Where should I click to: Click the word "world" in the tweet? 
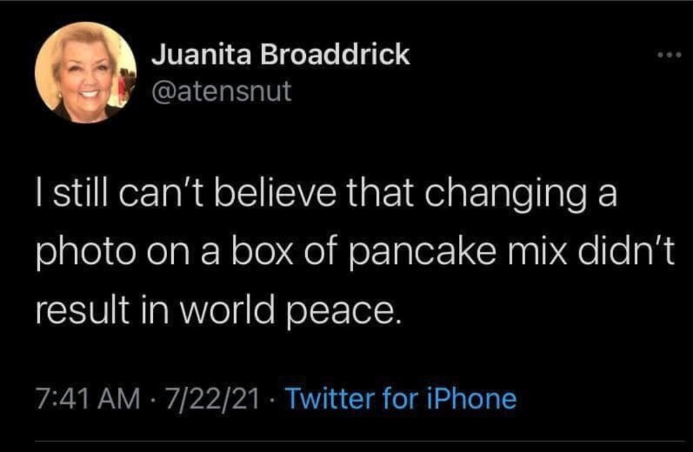tap(236, 312)
